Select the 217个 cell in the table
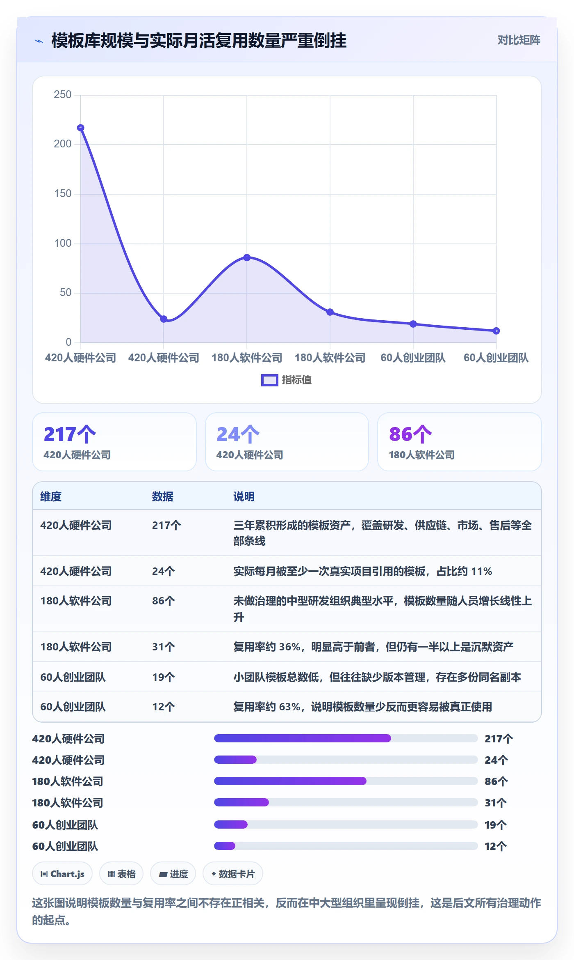Image resolution: width=574 pixels, height=960 pixels. (166, 525)
